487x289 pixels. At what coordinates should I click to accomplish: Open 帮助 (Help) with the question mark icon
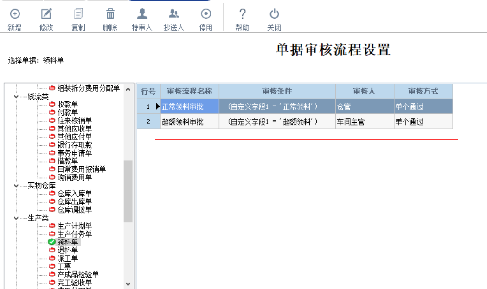(242, 14)
